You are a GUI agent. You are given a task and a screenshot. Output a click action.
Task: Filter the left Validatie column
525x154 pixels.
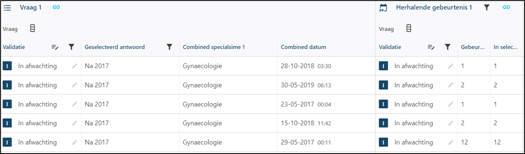(71, 47)
